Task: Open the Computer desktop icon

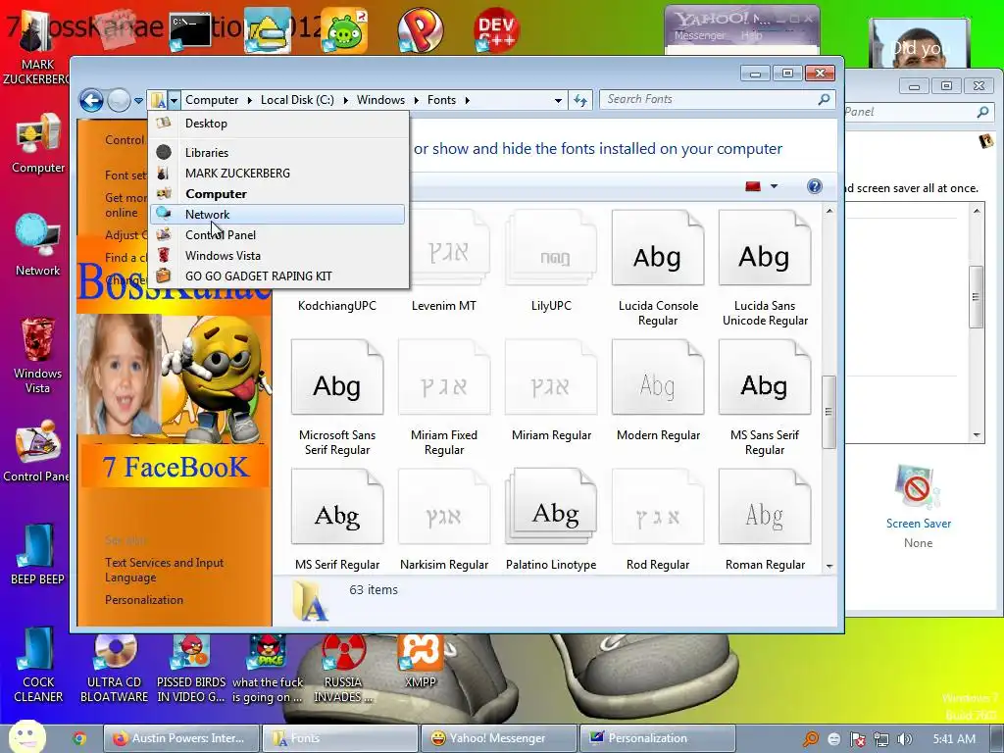Action: [x=38, y=143]
